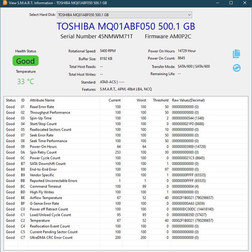Select the Load/Unload Cycle Count row

pyautogui.click(x=126, y=215)
